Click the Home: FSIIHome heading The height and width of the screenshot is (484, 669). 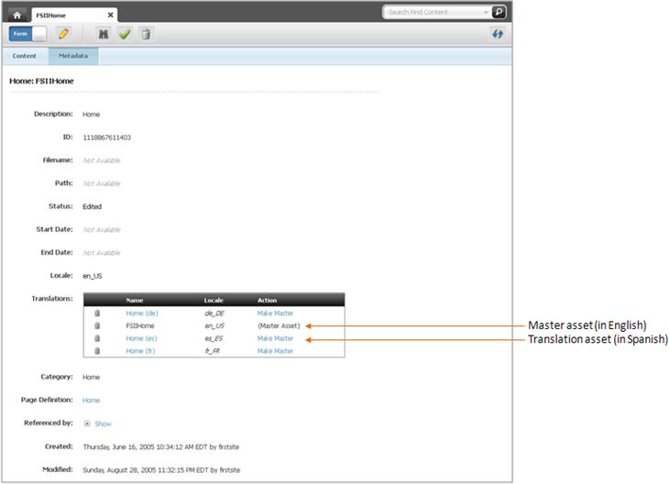point(41,81)
